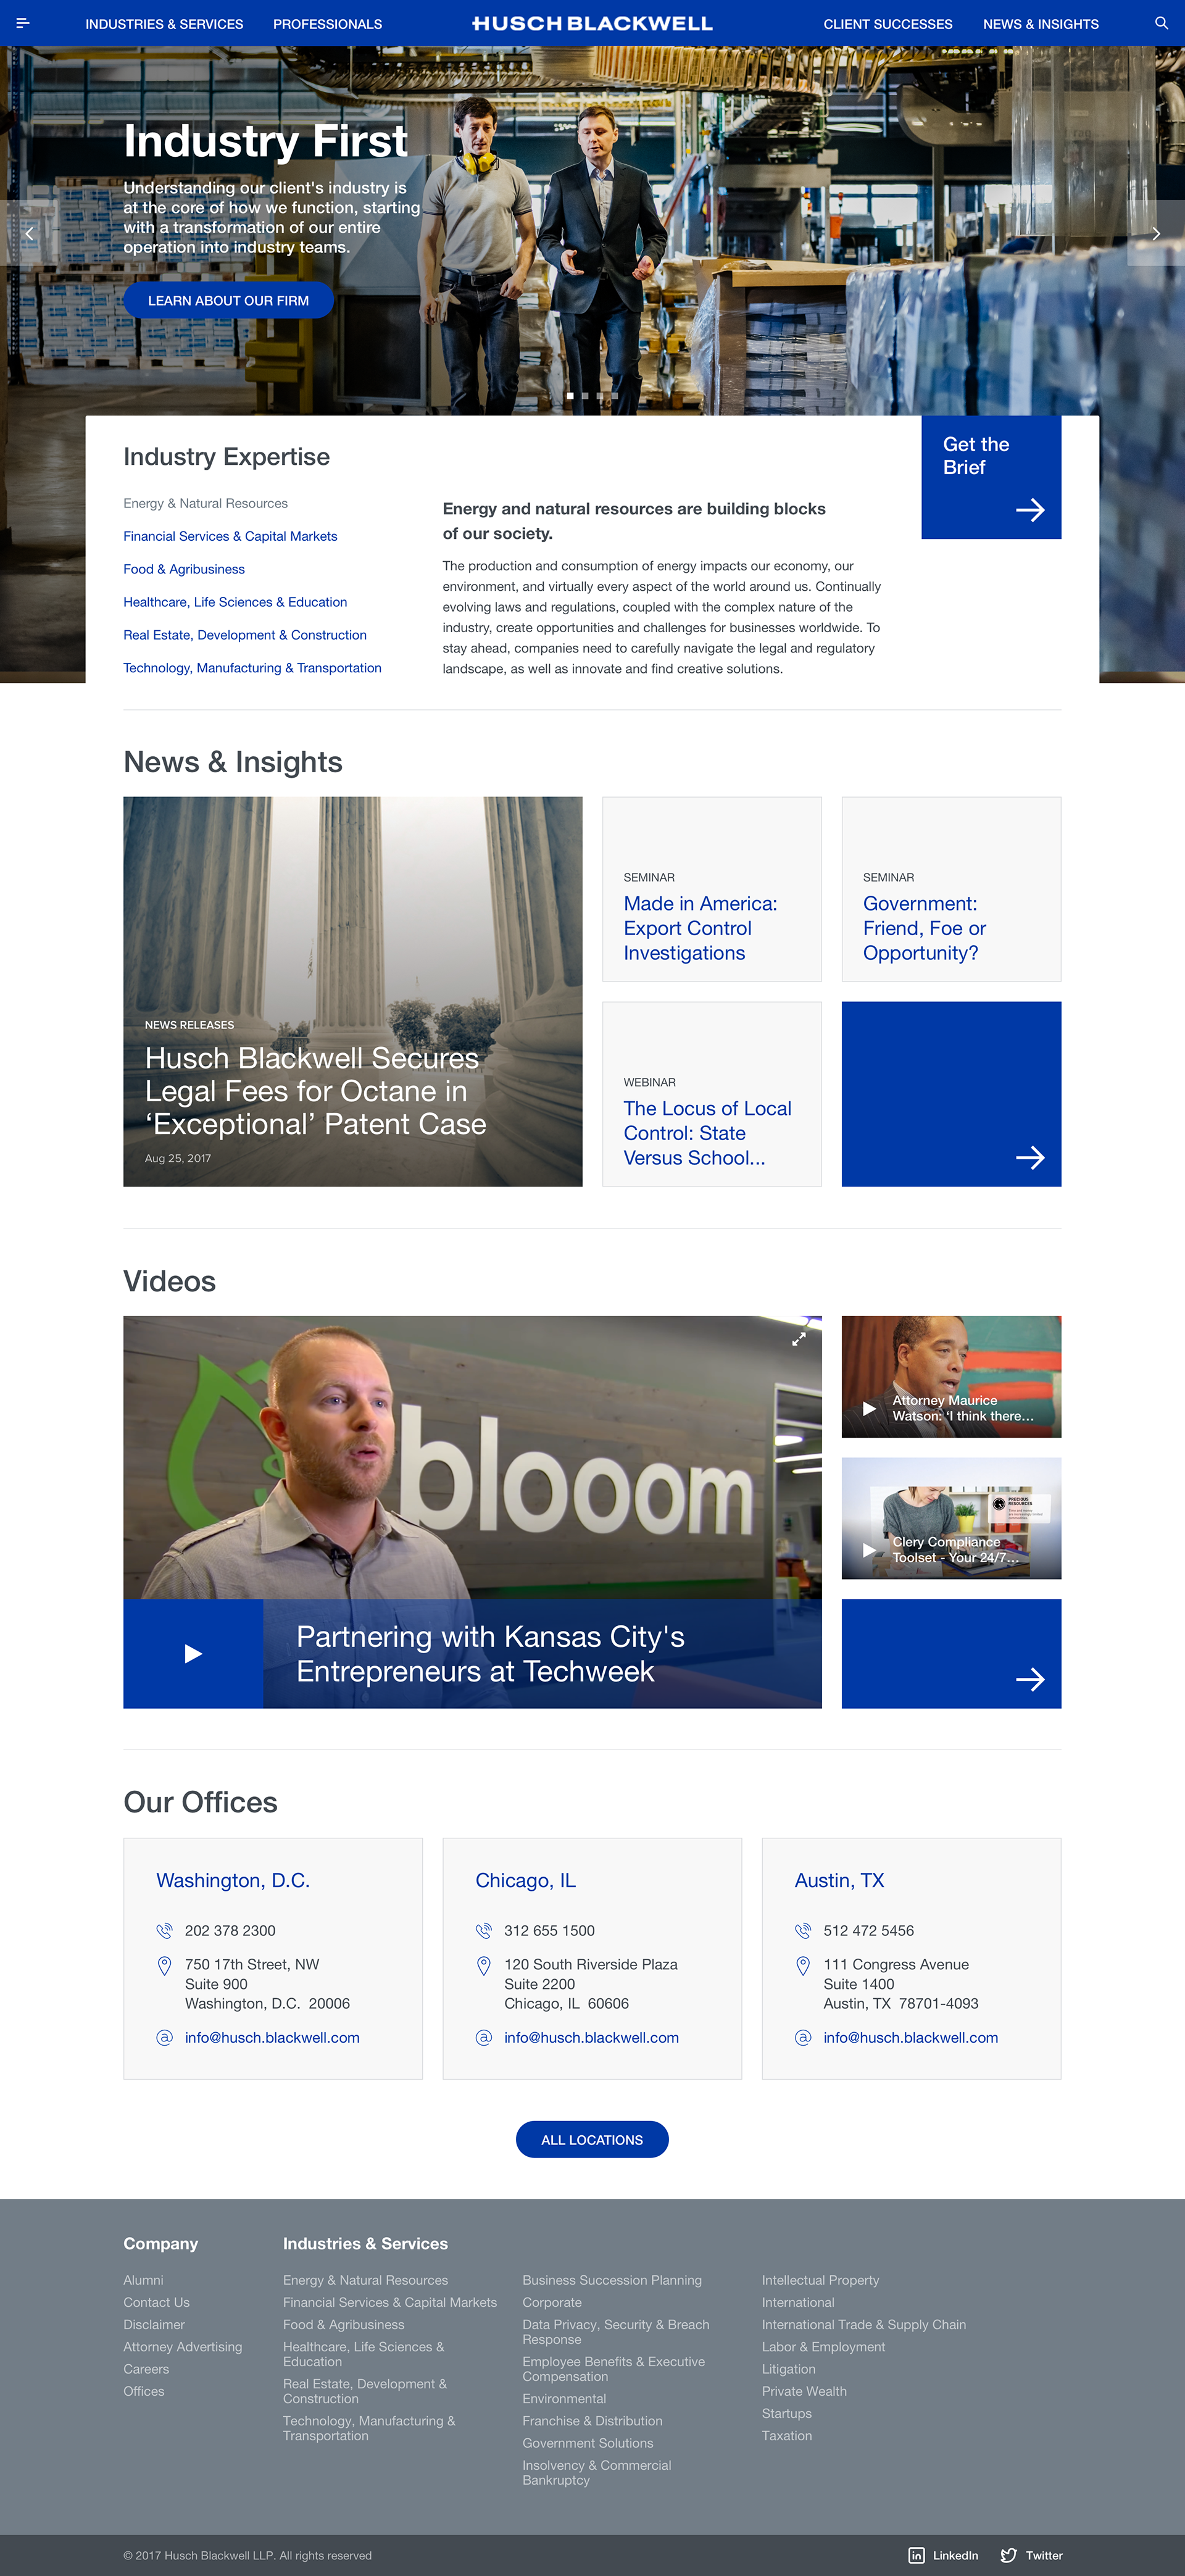
Task: Select Food & Agribusiness industry tab
Action: click(184, 569)
